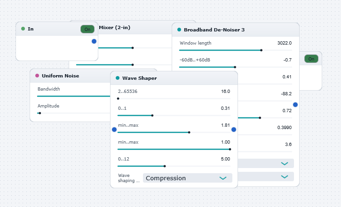Click the Broadband De-Noiser right output port

coord(295,105)
